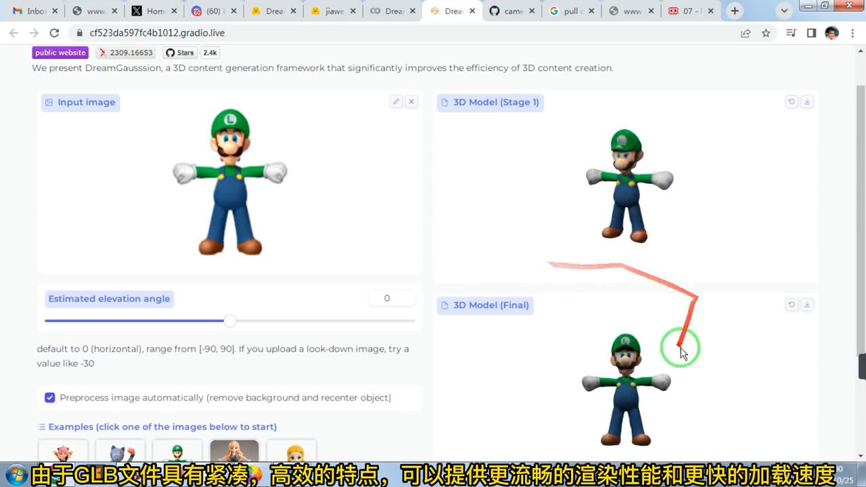Select the Luigi example thumbnail

[x=177, y=451]
